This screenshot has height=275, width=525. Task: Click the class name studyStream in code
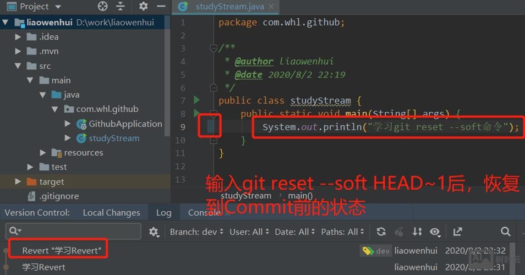coord(320,100)
